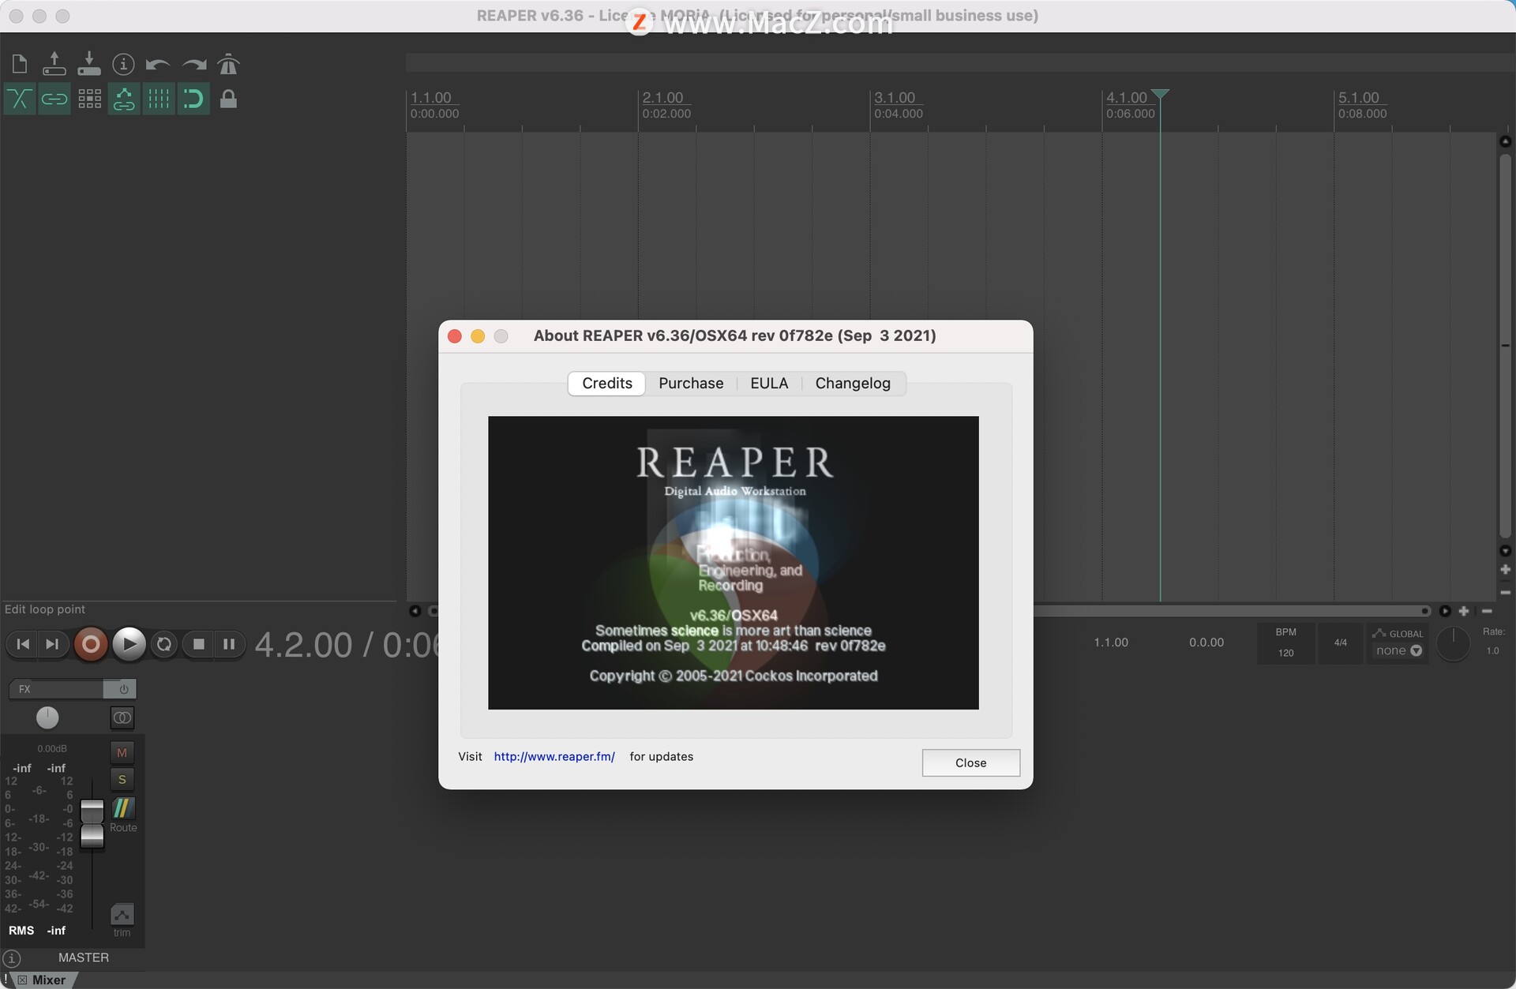The width and height of the screenshot is (1516, 989).
Task: Open the global automation override dropdown
Action: tap(1398, 650)
